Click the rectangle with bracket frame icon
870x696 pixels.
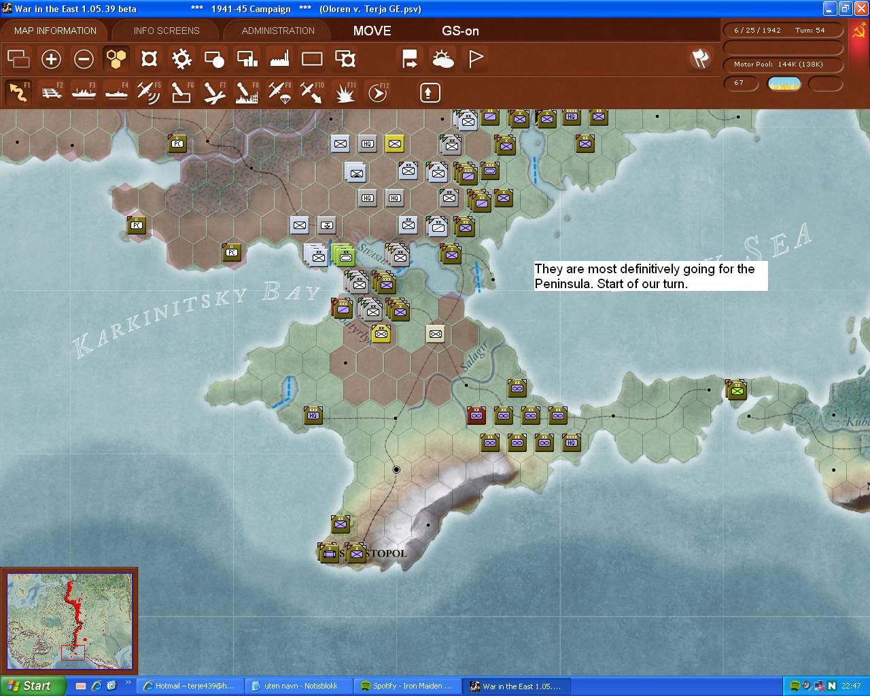pyautogui.click(x=345, y=59)
